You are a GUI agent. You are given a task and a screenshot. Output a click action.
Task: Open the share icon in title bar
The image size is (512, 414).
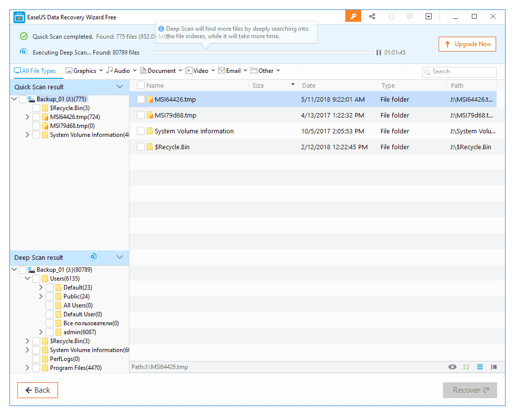tap(372, 16)
